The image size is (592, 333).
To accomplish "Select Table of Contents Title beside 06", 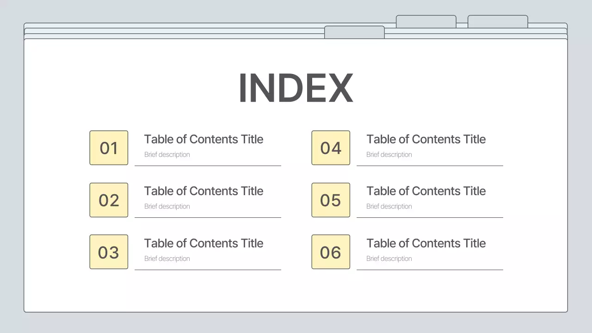I will [426, 243].
